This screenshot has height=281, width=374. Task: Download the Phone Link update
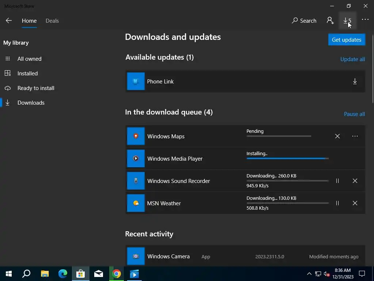tap(355, 82)
